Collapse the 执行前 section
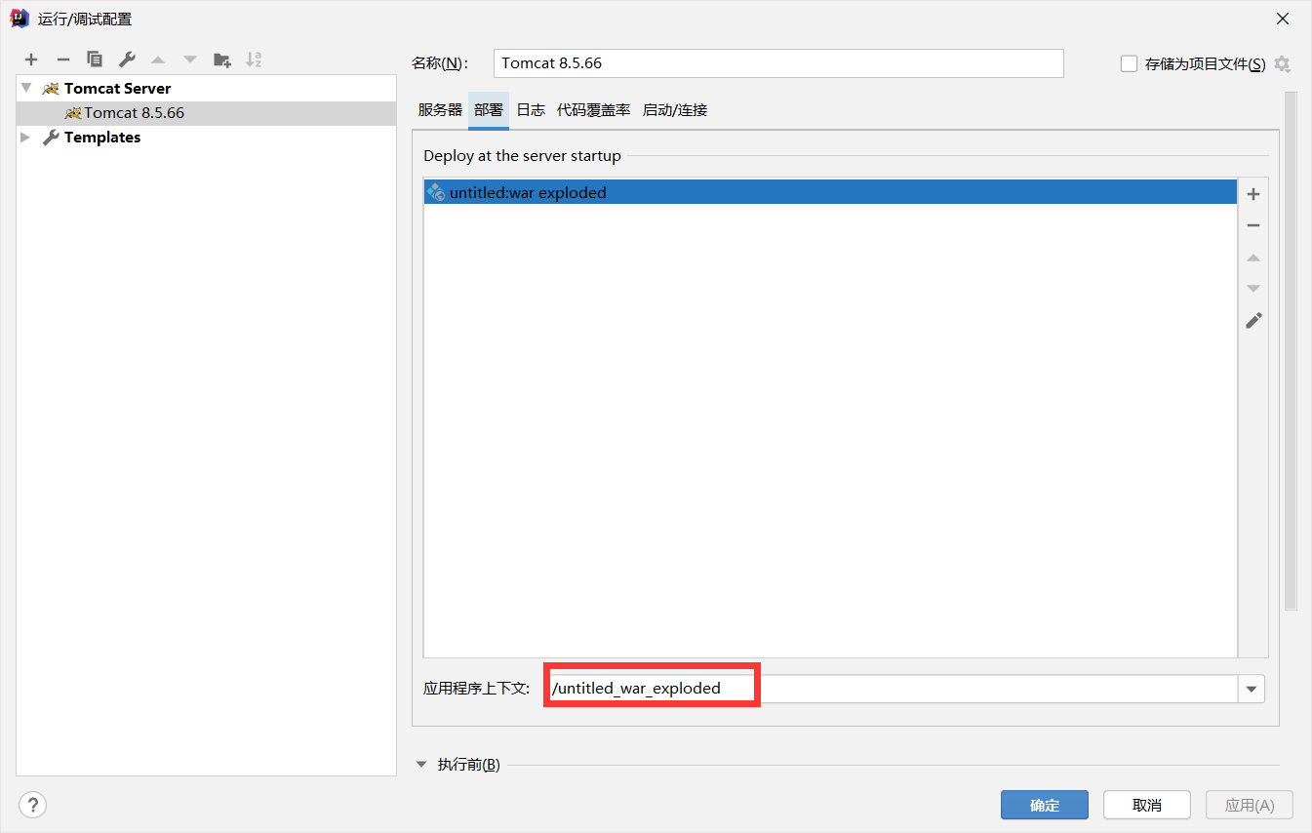The image size is (1312, 833). click(x=422, y=765)
